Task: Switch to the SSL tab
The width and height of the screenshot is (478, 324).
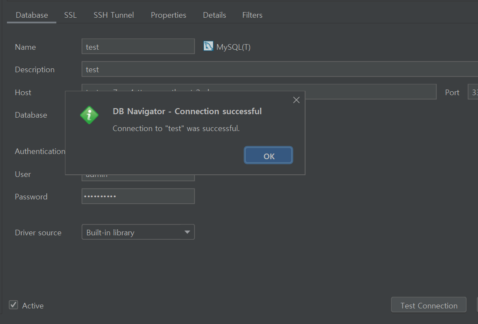Action: tap(70, 15)
